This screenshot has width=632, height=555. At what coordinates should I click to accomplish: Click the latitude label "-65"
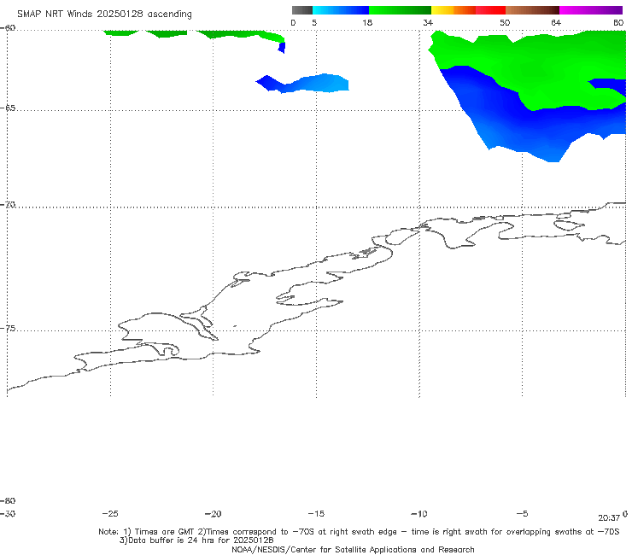8,108
